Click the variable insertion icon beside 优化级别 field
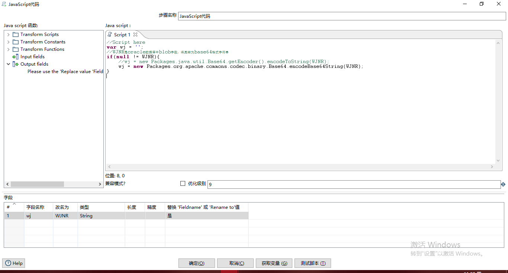The height and width of the screenshot is (273, 508). pyautogui.click(x=504, y=184)
